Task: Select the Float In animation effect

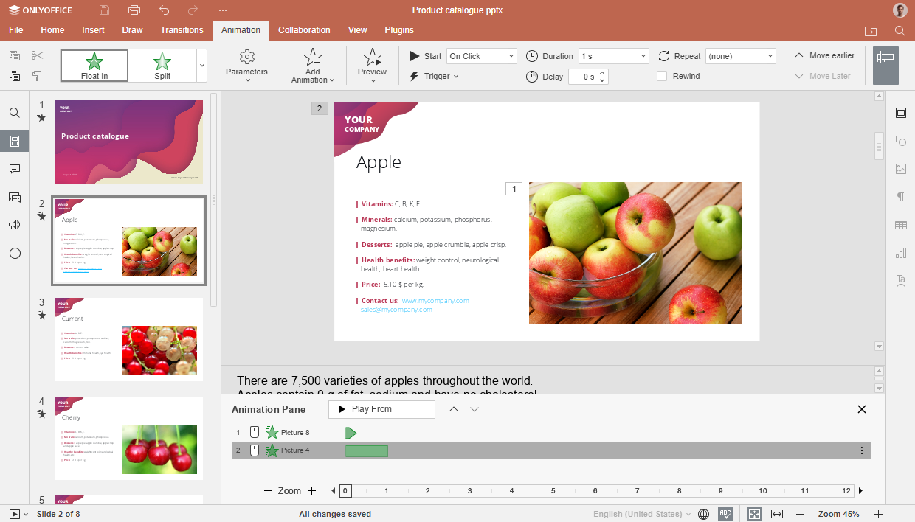Action: point(94,66)
